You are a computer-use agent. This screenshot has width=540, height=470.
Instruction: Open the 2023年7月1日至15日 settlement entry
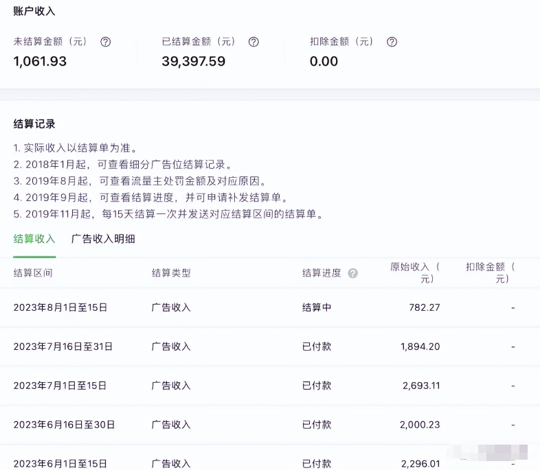coord(60,386)
